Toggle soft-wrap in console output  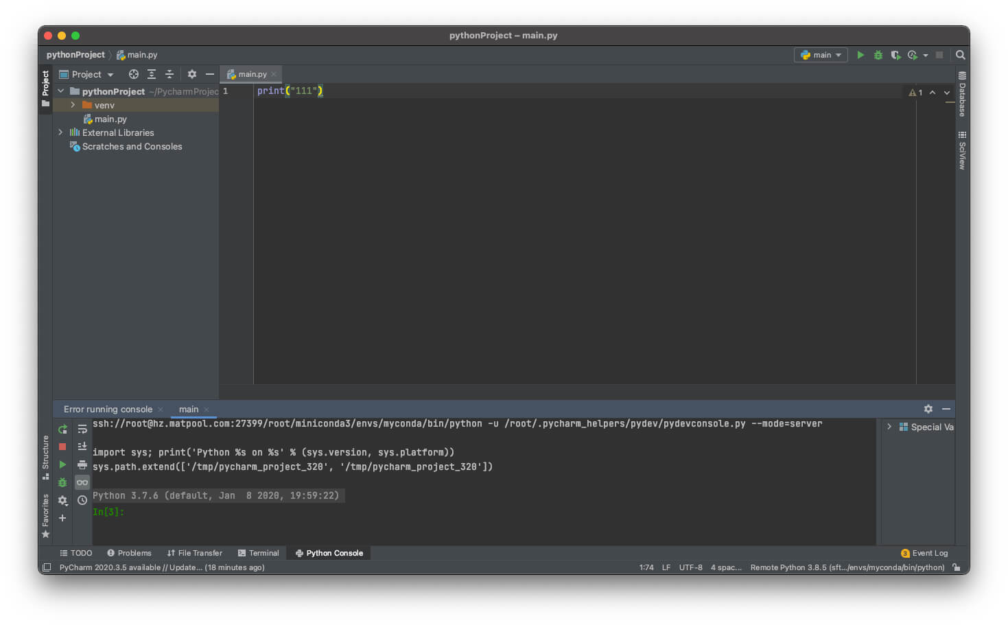click(82, 429)
